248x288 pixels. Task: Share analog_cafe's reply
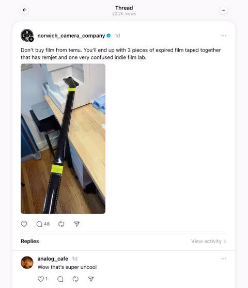pos(91,279)
